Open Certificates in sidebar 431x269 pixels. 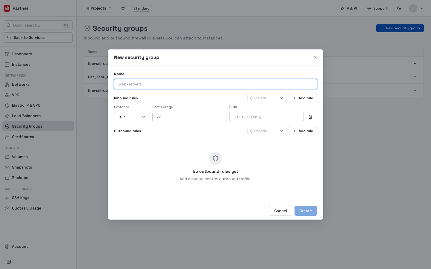38,137
